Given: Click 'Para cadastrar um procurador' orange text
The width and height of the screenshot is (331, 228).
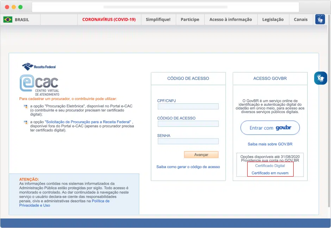Looking at the screenshot, I should pos(68,99).
